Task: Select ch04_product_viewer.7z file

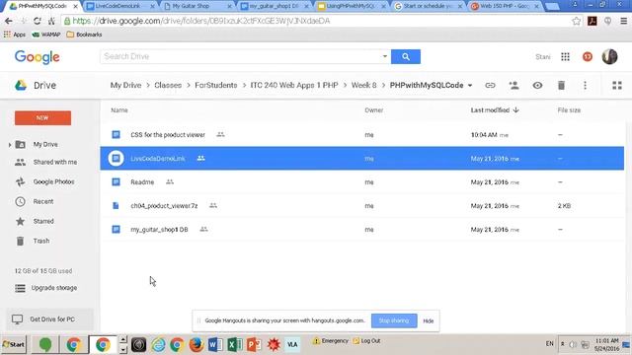Action: (362, 206)
